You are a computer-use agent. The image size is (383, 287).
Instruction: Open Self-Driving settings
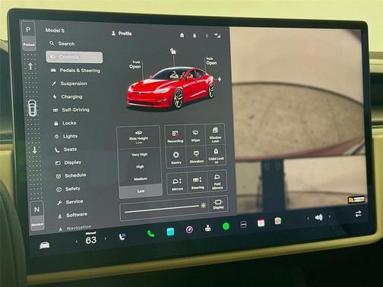coord(71,110)
